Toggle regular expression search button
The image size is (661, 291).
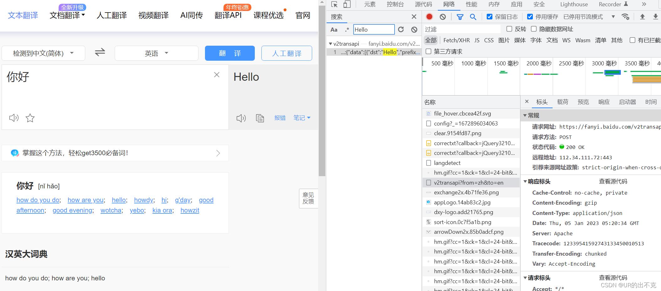pos(347,30)
